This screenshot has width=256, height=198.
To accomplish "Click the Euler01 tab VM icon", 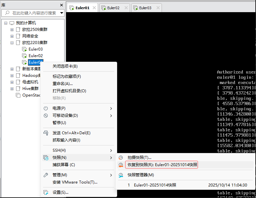I will [x=72, y=8].
